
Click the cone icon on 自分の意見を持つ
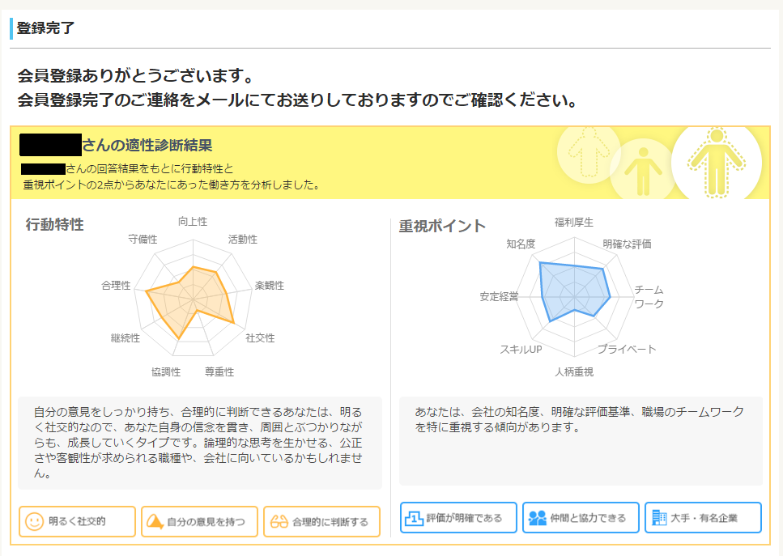pos(155,522)
